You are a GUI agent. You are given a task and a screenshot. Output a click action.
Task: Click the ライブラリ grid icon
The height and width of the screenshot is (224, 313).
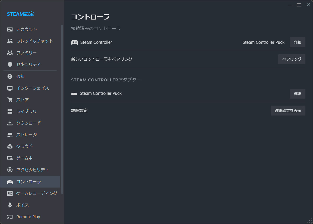(x=10, y=111)
